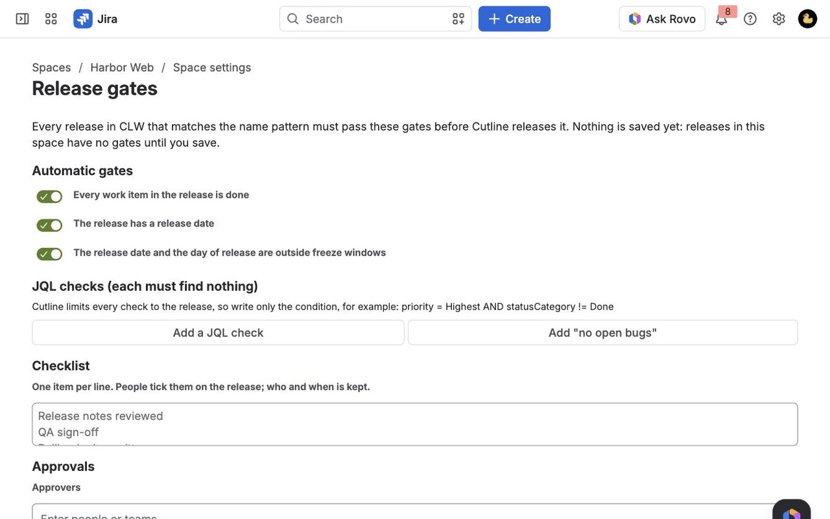Click "QA sign-off" checklist line

pyautogui.click(x=69, y=432)
